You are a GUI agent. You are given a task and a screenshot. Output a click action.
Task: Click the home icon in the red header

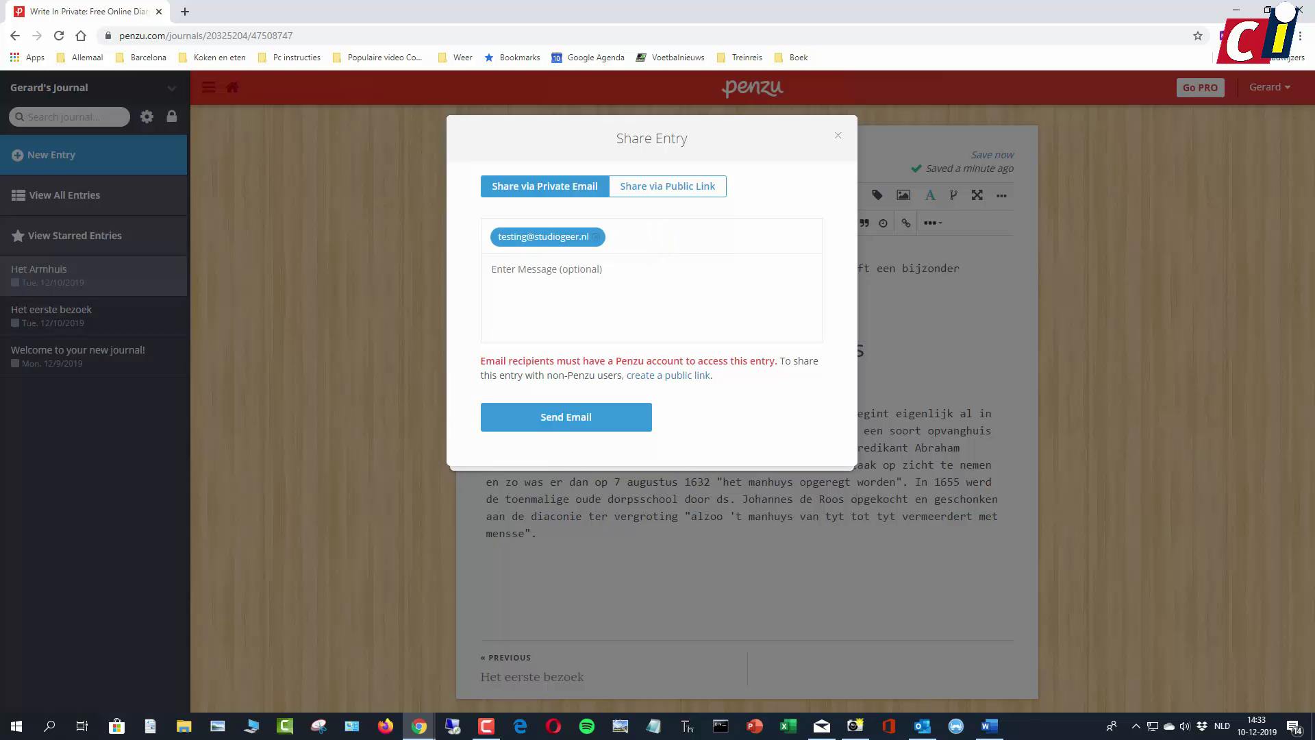click(x=232, y=88)
